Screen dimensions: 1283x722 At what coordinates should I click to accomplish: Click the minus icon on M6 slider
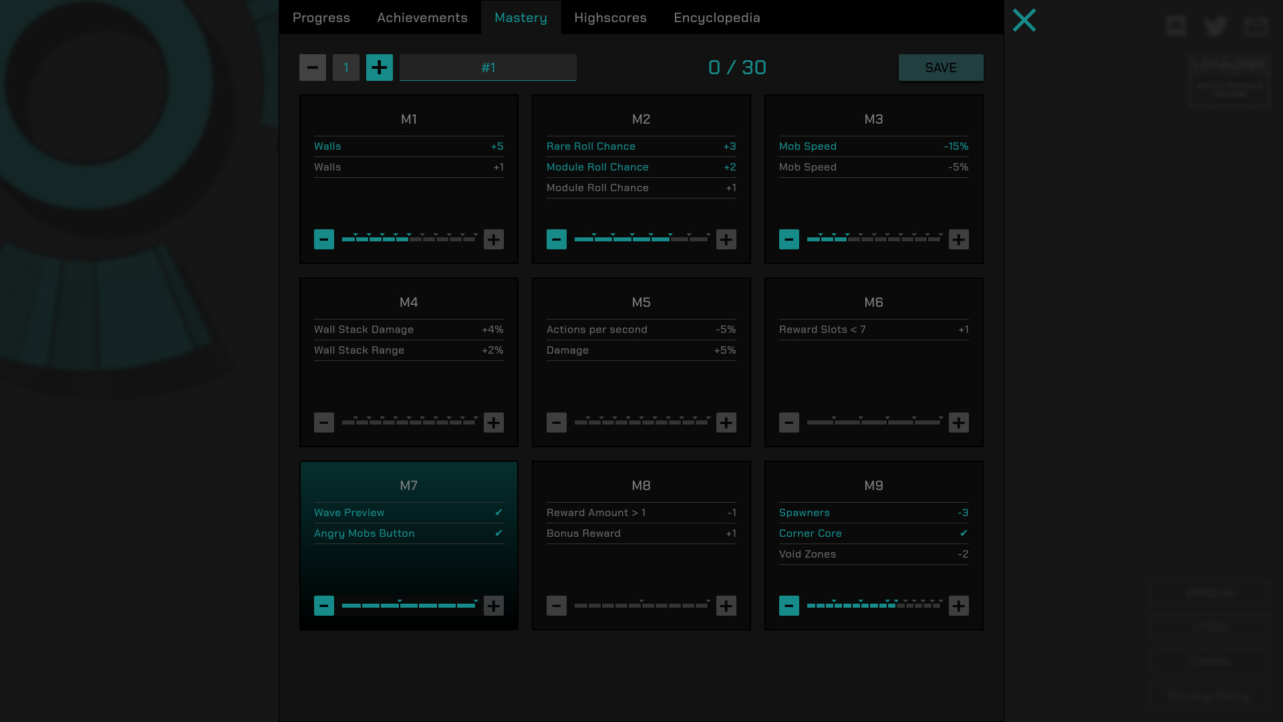[789, 423]
